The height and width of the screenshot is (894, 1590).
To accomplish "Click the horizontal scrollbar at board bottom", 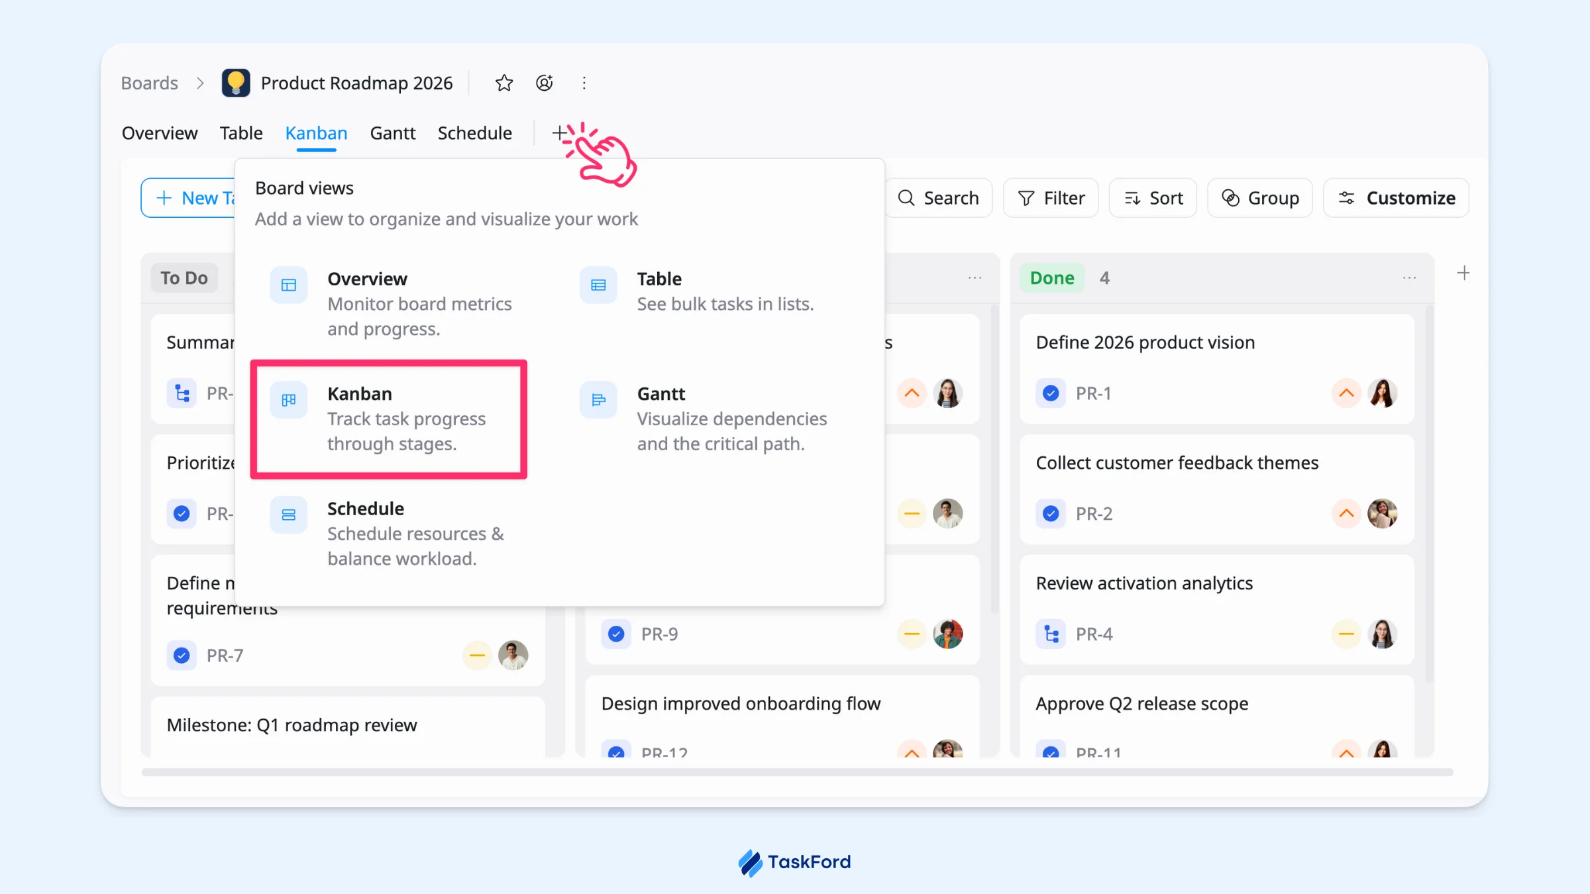I will pyautogui.click(x=797, y=772).
